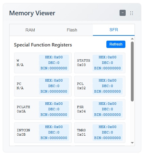
Task: Collapse the Memory Viewer panel with minus icon
Action: (x=123, y=13)
